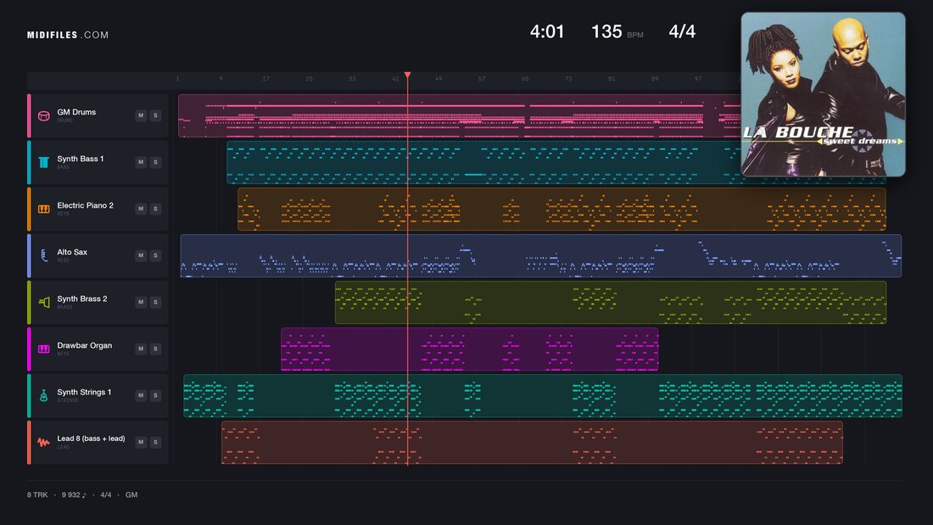Click the Drawbar Organ keys icon
This screenshot has height=525, width=933.
tap(43, 349)
